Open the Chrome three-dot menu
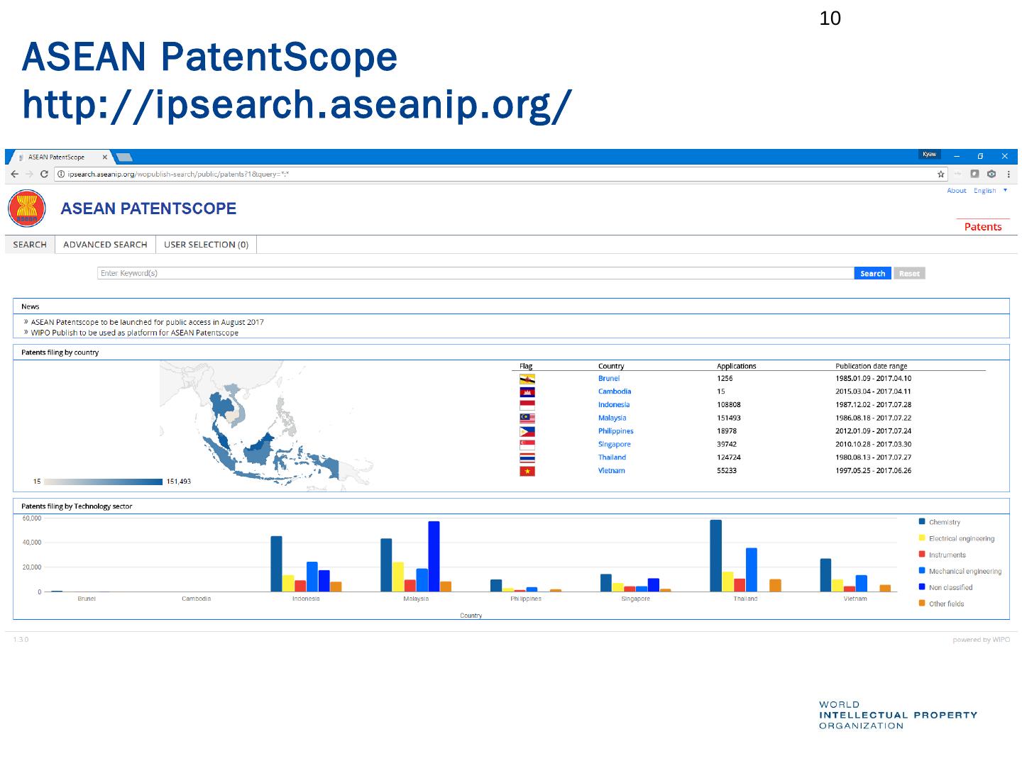1022x766 pixels. (1009, 174)
